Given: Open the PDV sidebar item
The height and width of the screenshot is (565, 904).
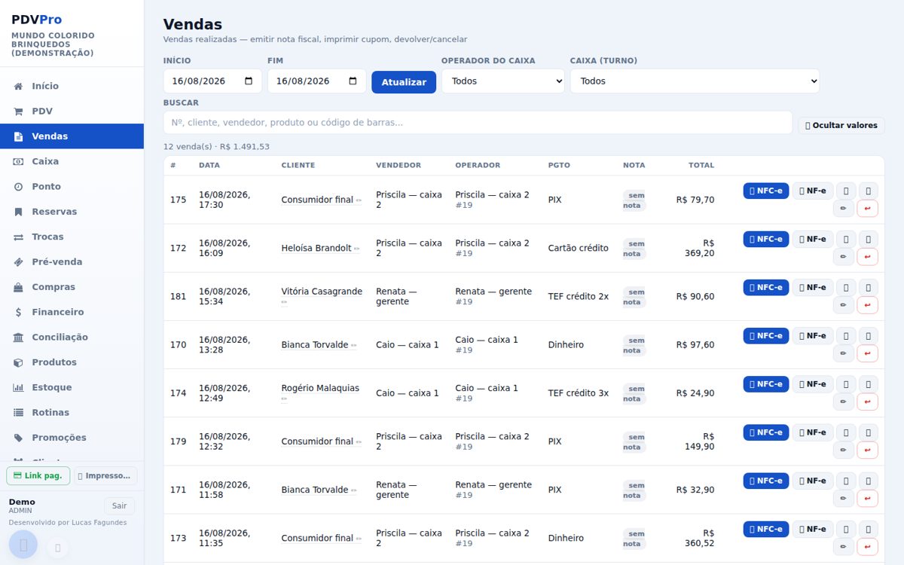Looking at the screenshot, I should [x=72, y=111].
